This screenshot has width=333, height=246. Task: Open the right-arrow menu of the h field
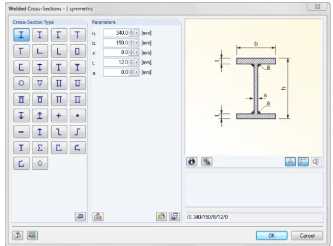coord(136,33)
